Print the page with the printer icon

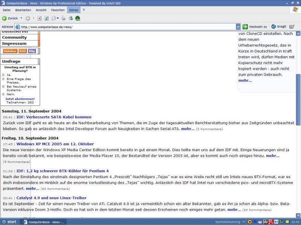coord(63,18)
